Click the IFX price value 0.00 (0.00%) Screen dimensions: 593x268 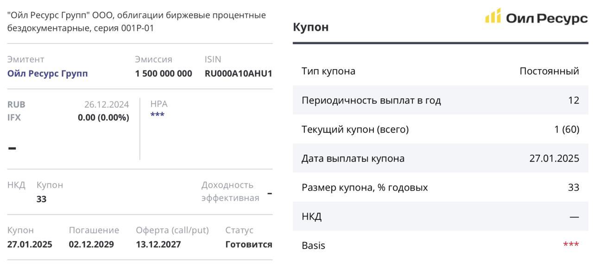coord(103,117)
